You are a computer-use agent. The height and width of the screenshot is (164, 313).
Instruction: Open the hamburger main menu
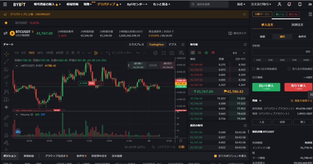tap(5, 4)
